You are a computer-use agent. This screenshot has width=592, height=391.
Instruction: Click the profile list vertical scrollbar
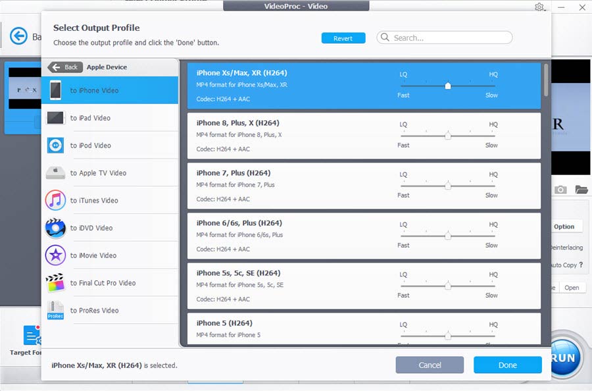(x=546, y=80)
